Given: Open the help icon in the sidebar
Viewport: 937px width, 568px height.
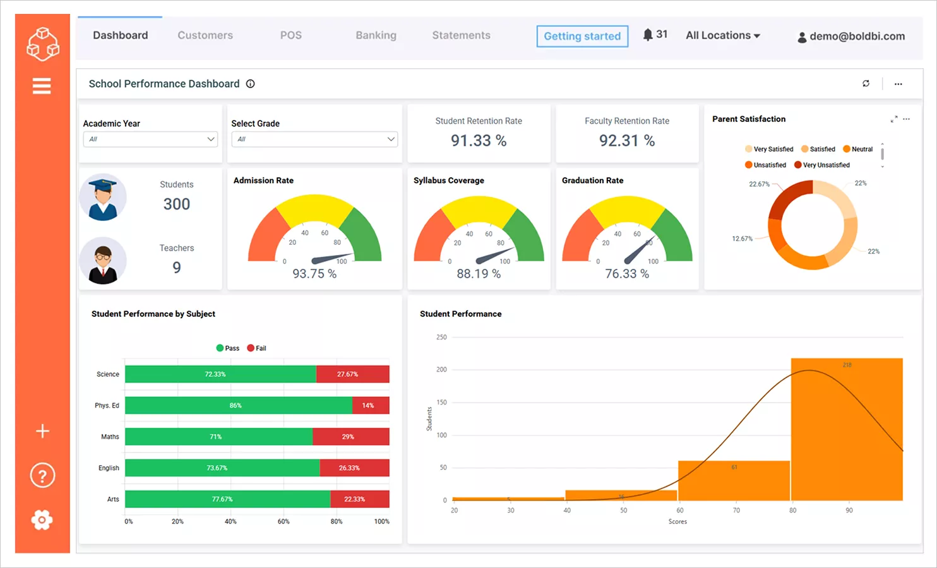Looking at the screenshot, I should tap(42, 475).
